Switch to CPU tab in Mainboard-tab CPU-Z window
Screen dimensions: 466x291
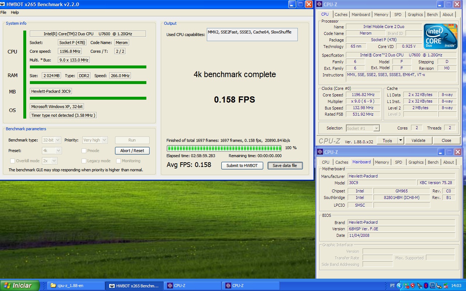click(326, 162)
